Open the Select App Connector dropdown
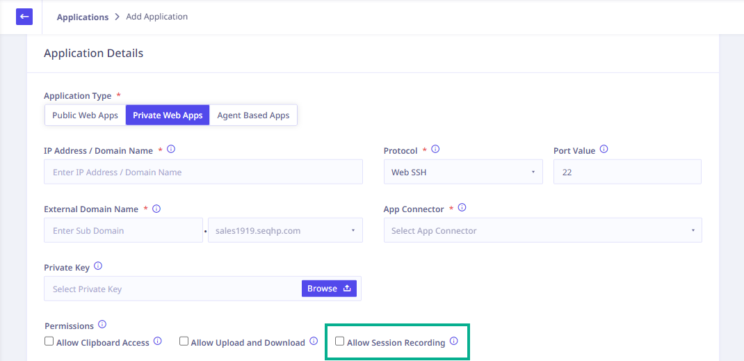Image resolution: width=744 pixels, height=361 pixels. click(x=543, y=230)
